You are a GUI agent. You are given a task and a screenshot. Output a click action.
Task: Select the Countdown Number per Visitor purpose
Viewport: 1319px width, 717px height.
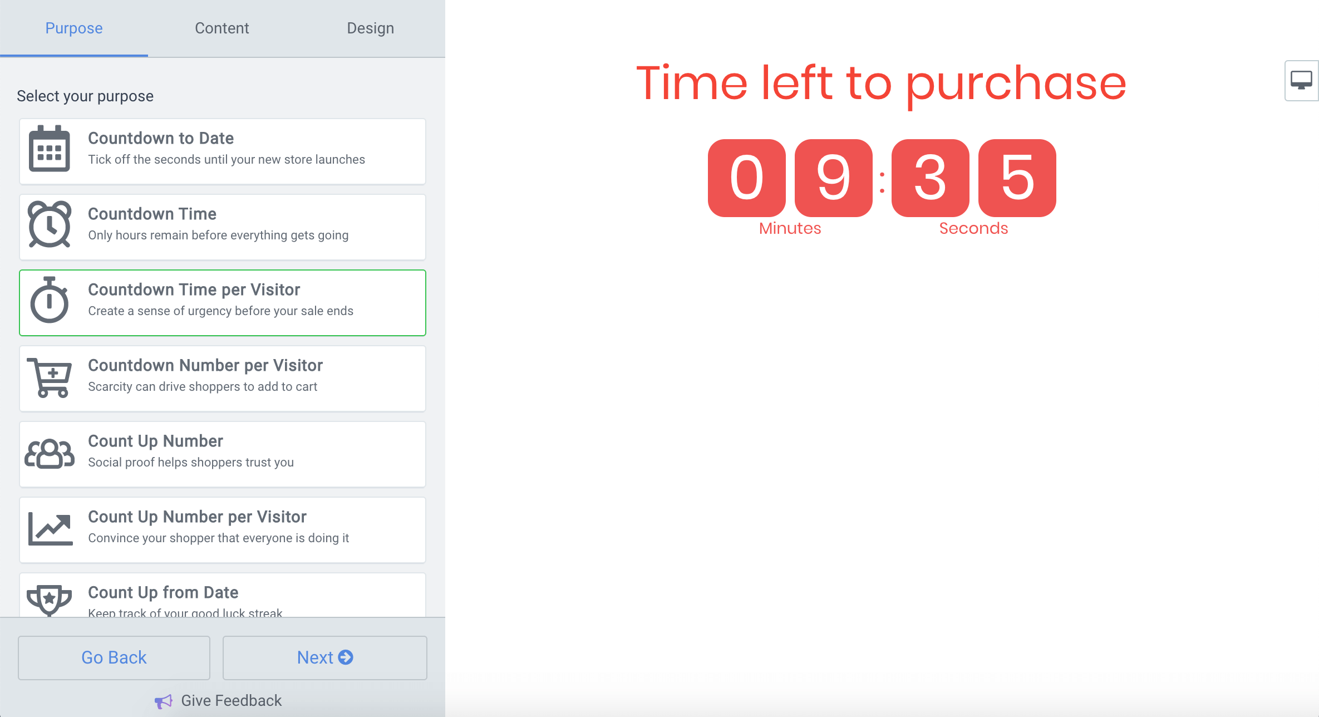click(x=222, y=378)
